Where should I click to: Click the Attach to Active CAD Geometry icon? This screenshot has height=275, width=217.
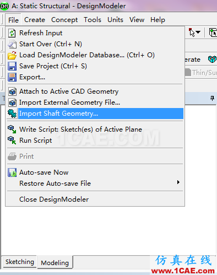(12, 91)
